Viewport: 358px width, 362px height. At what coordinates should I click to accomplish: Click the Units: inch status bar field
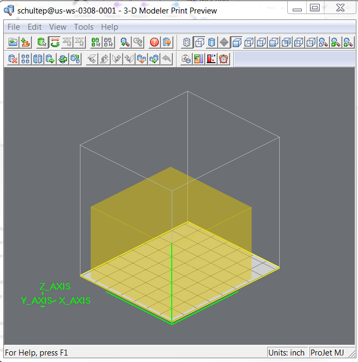coord(287,353)
